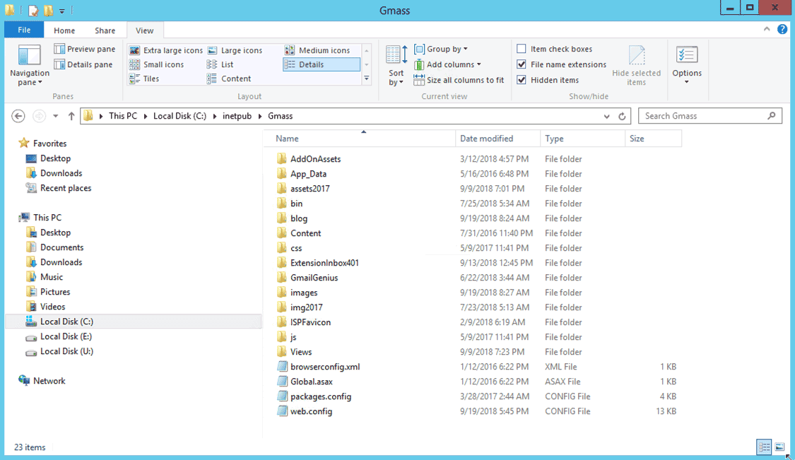
Task: Open the File menu
Action: click(23, 30)
